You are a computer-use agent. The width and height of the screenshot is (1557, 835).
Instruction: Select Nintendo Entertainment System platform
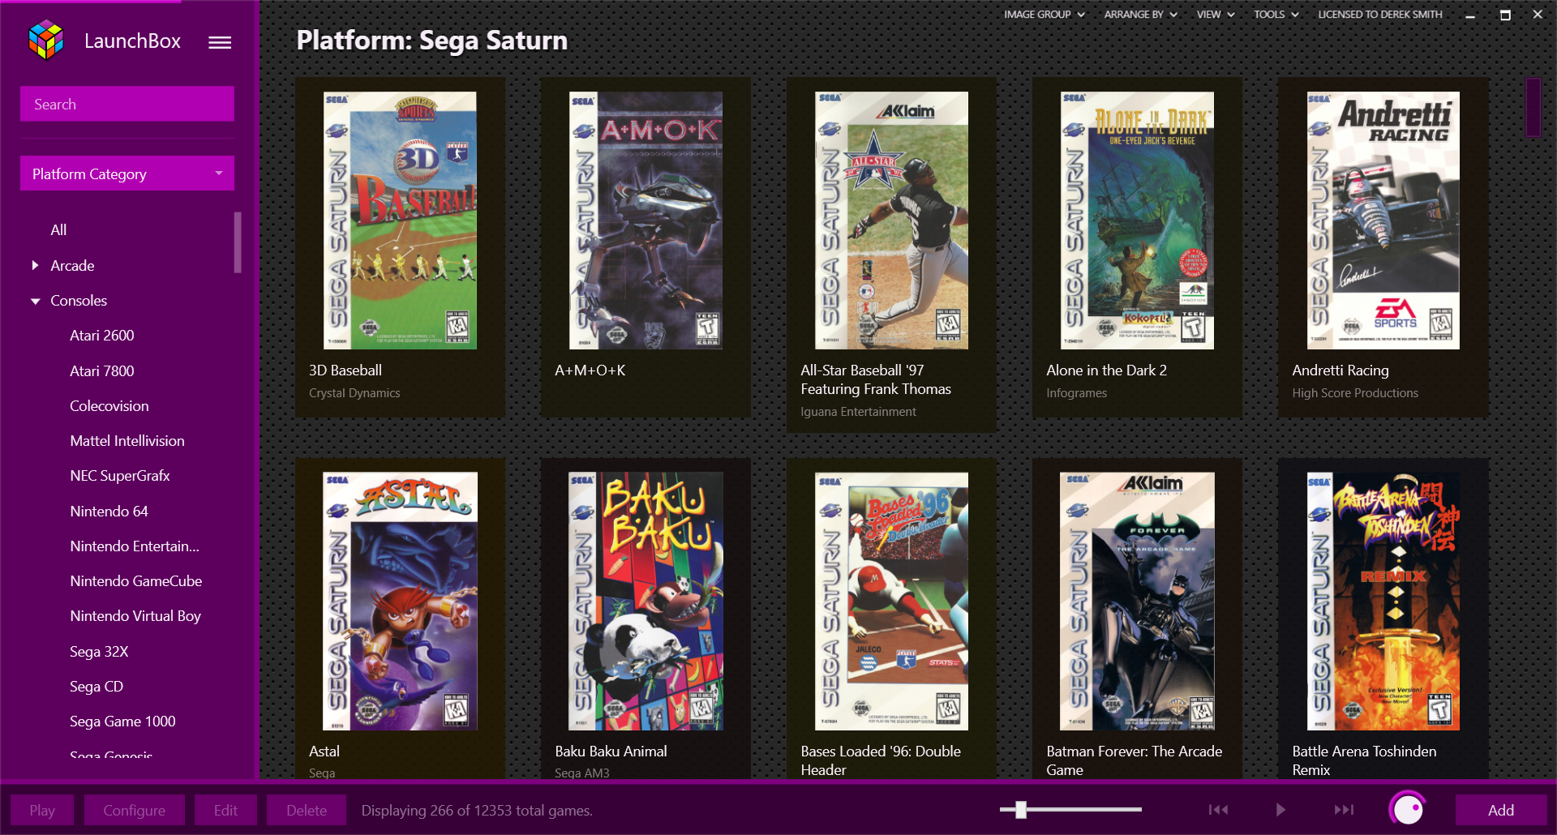pos(135,546)
